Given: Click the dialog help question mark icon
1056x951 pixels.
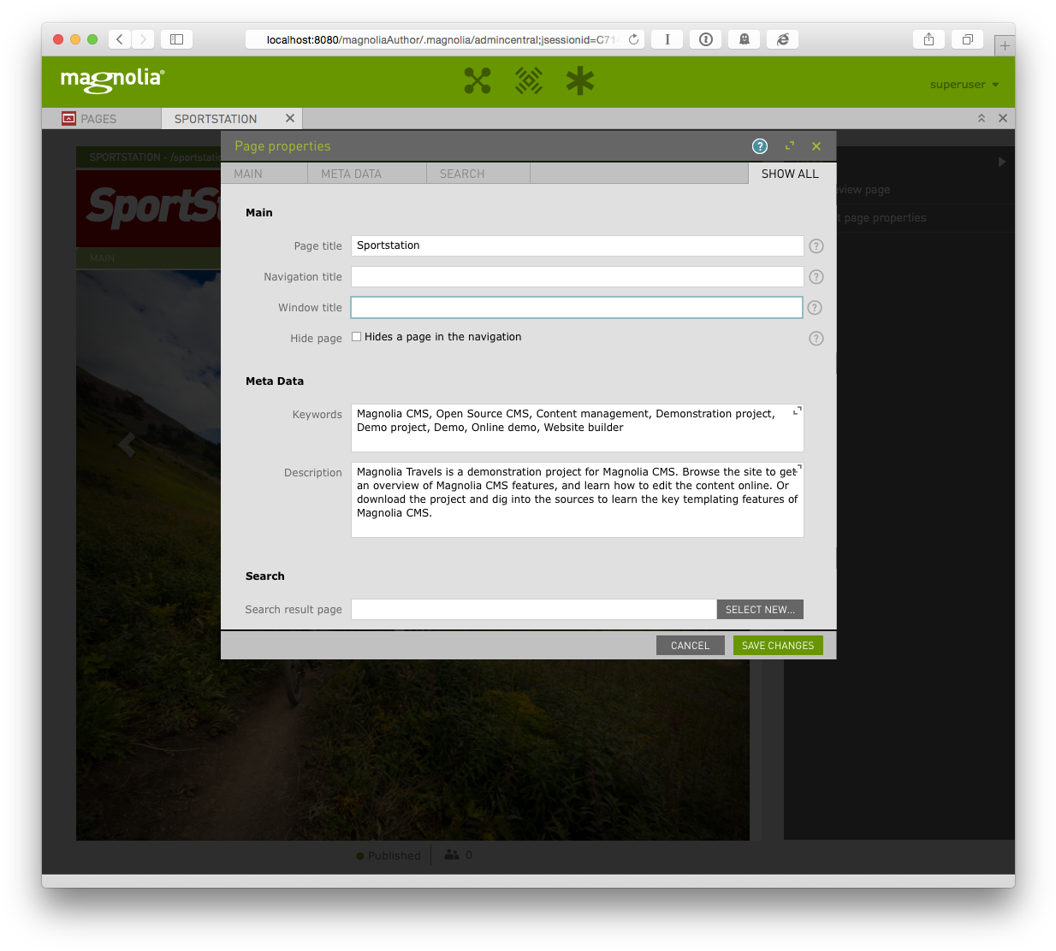Looking at the screenshot, I should coord(760,146).
